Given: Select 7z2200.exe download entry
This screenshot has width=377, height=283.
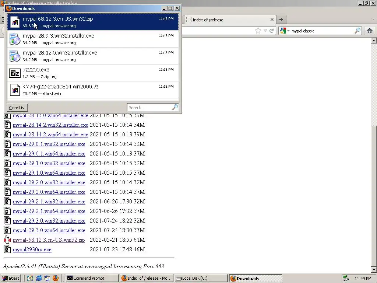Looking at the screenshot, I should coord(93,73).
